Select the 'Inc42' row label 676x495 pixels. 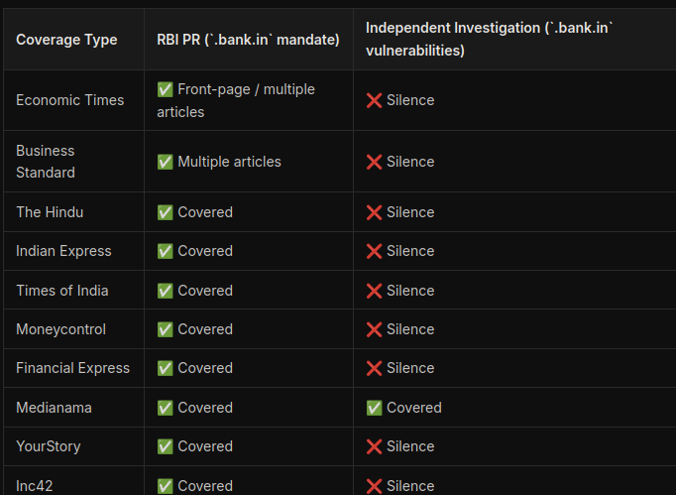[34, 486]
